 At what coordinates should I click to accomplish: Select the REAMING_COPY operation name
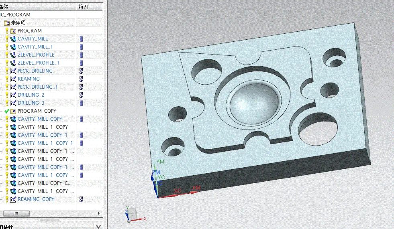pyautogui.click(x=36, y=199)
